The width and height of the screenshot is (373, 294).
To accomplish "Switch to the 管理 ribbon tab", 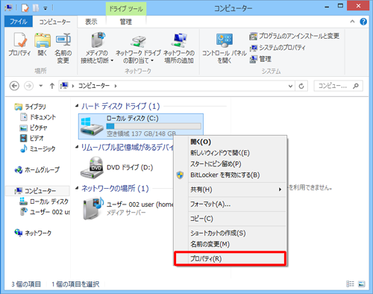I will (x=126, y=22).
